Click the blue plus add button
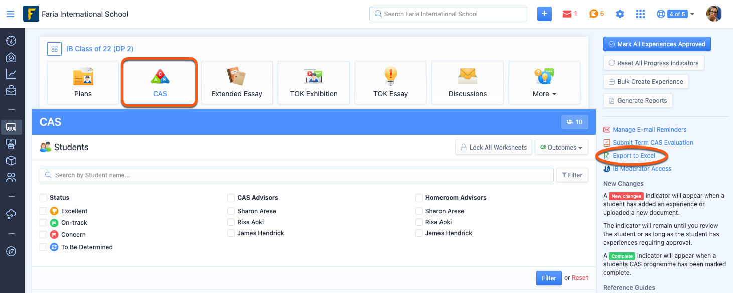Image resolution: width=733 pixels, height=293 pixels. [544, 14]
